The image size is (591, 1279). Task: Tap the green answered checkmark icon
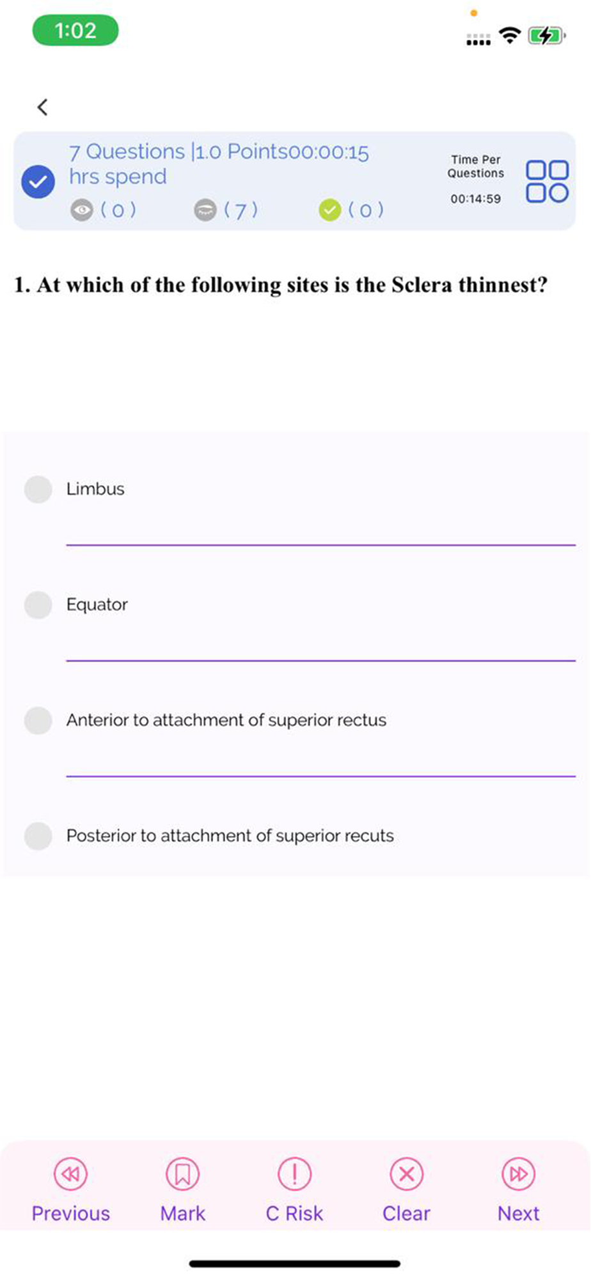pyautogui.click(x=329, y=210)
